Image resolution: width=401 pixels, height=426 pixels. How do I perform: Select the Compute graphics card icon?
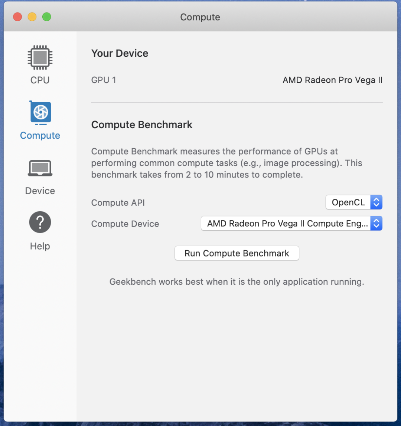40,113
